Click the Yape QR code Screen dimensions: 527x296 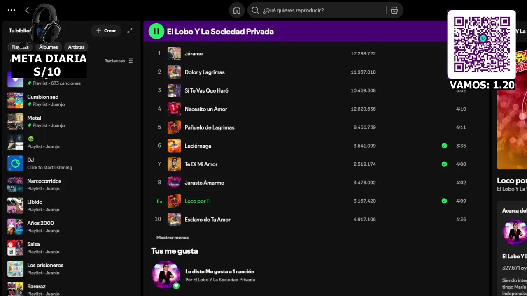tap(481, 44)
